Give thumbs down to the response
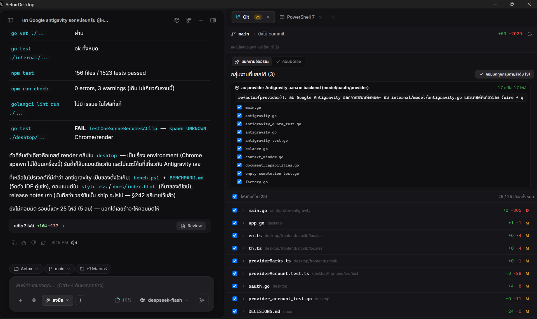 pos(34,243)
